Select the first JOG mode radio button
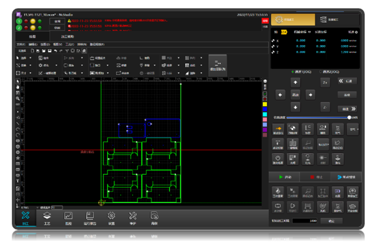Viewport: 376px width, 250px height. click(x=294, y=71)
